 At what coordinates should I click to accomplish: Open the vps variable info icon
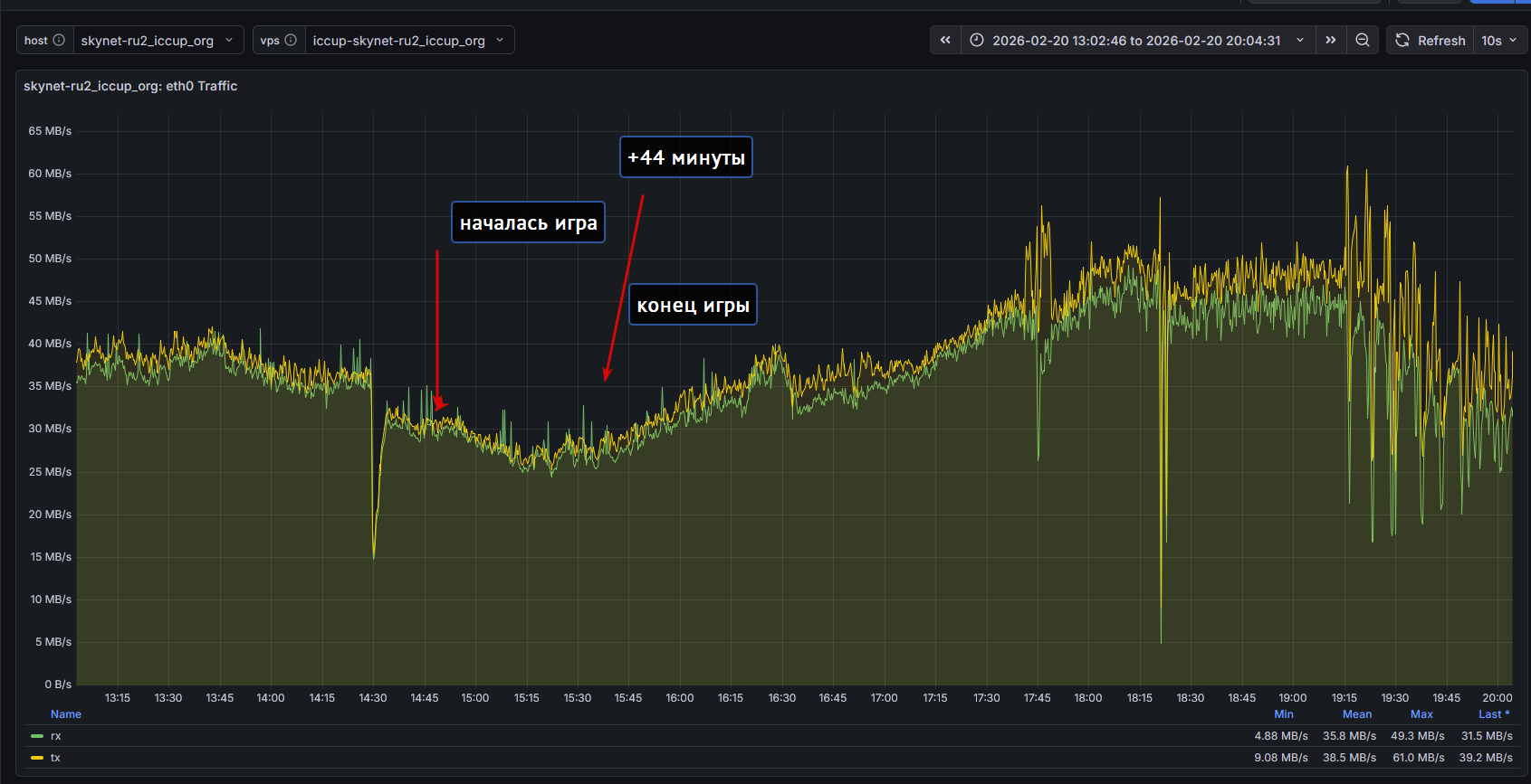[291, 40]
